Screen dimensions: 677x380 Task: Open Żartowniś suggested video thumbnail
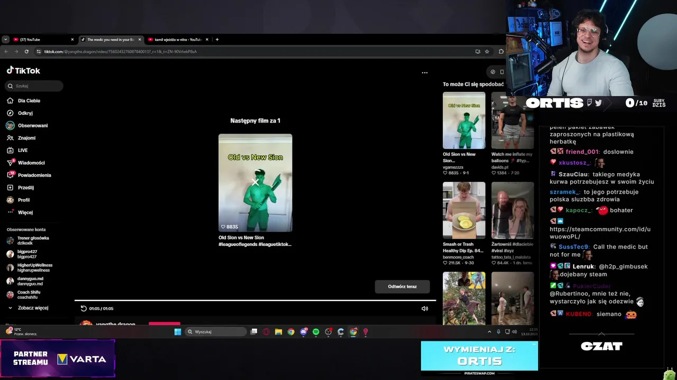pyautogui.click(x=512, y=210)
